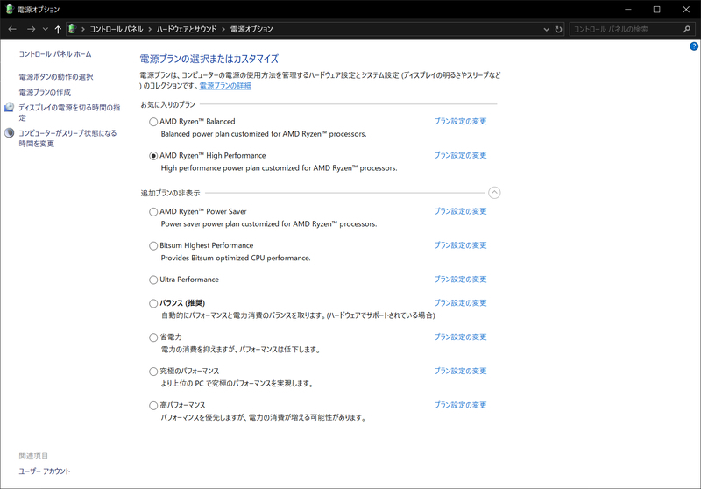
Task: Click the 電源プランの選択またはカスタマイズ heading
Action: (x=209, y=59)
